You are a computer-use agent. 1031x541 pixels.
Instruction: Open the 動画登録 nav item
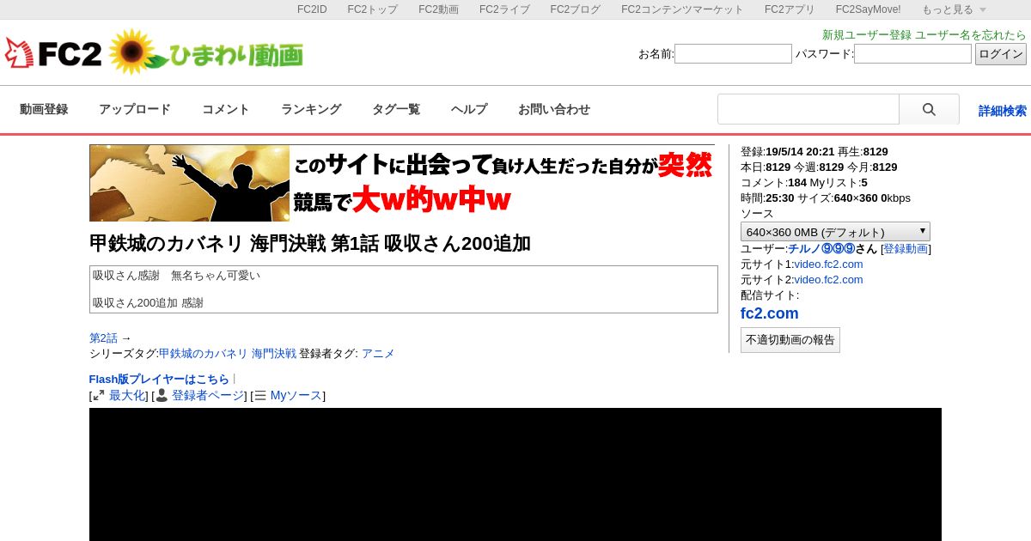pyautogui.click(x=44, y=109)
